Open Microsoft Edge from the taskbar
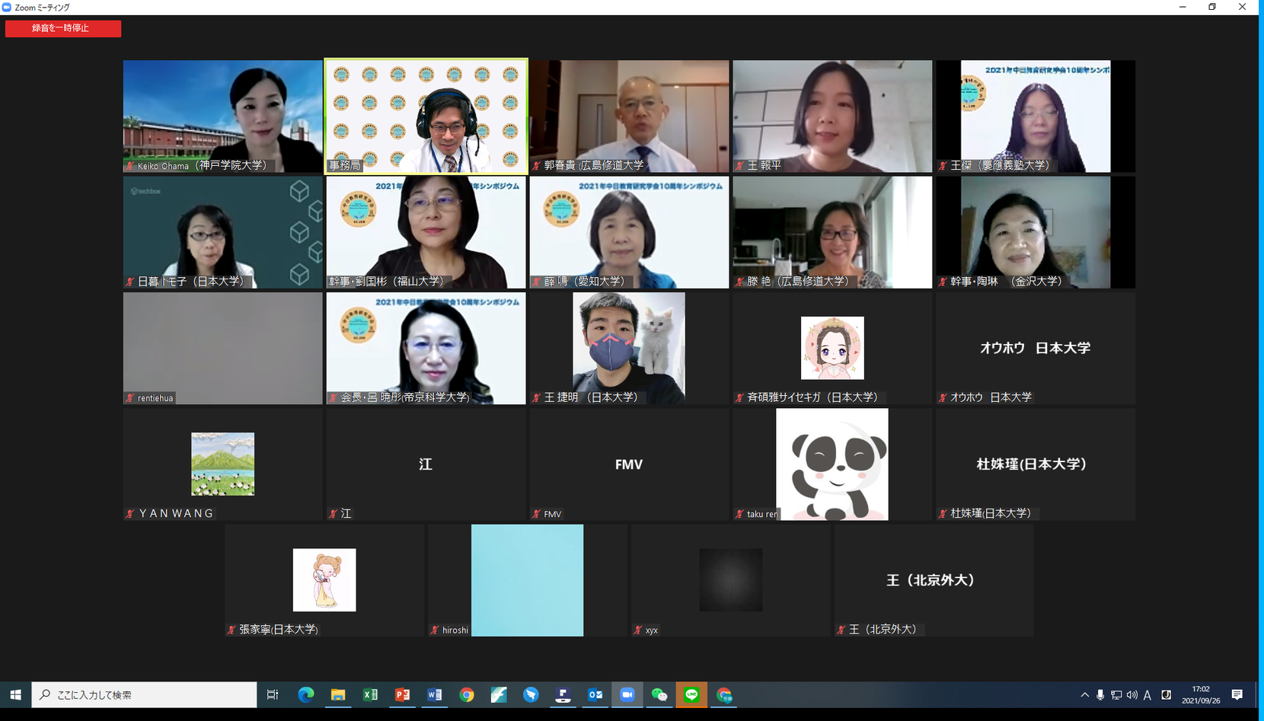This screenshot has width=1264, height=721. [306, 694]
